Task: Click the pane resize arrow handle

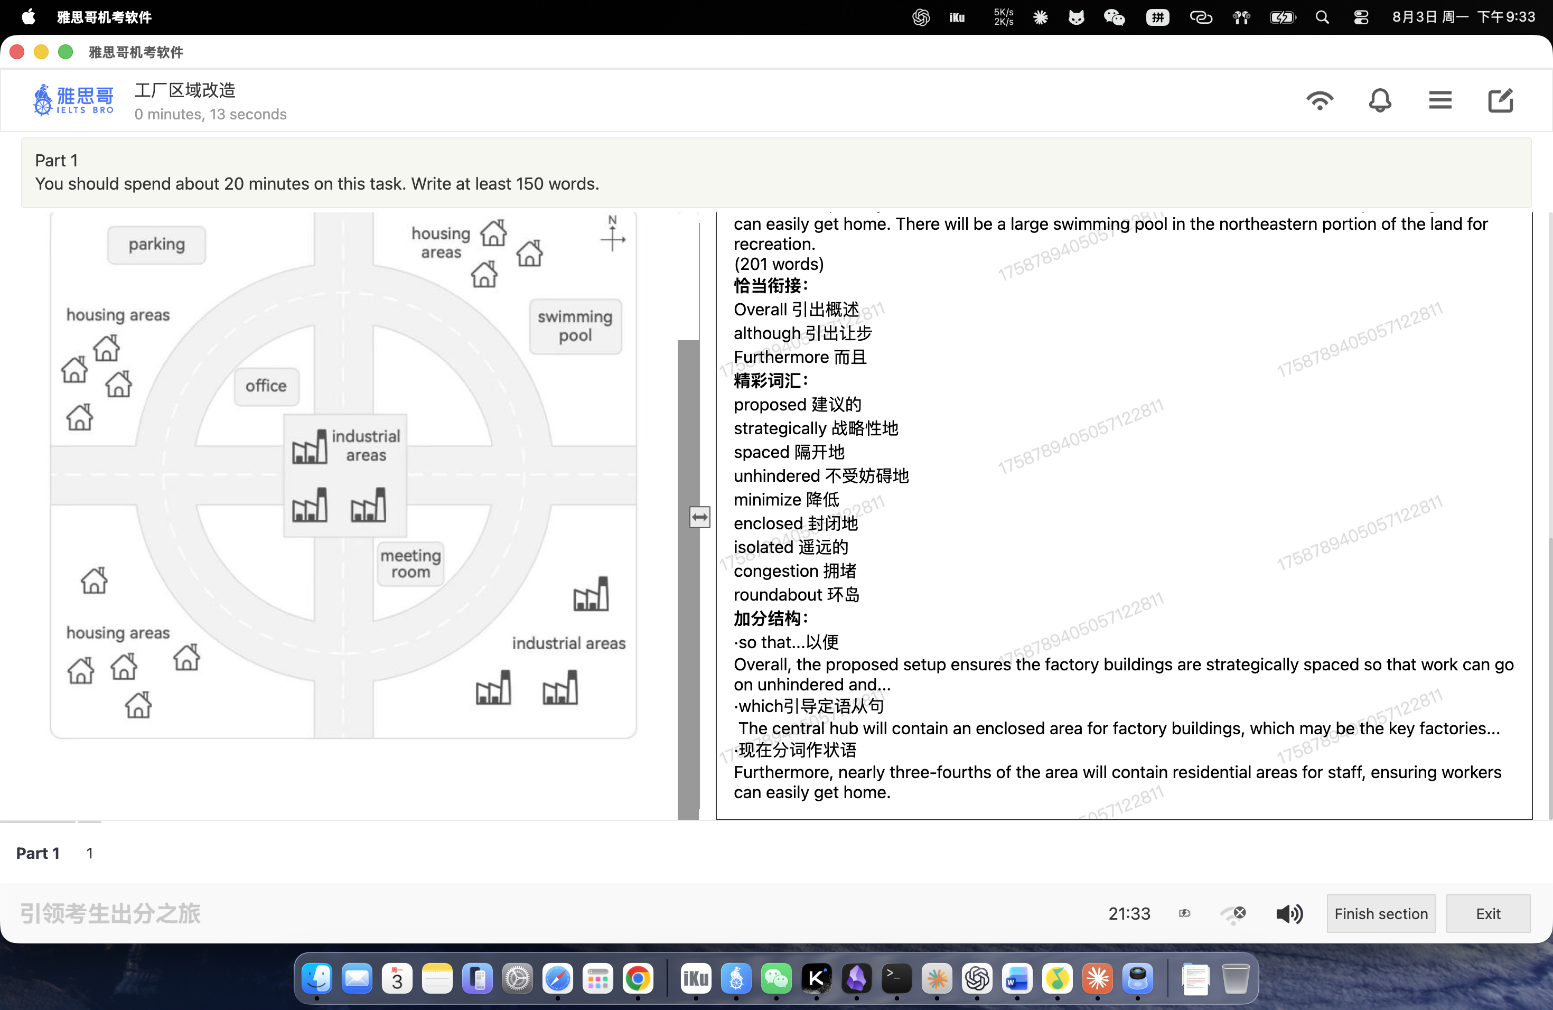Action: pyautogui.click(x=699, y=517)
